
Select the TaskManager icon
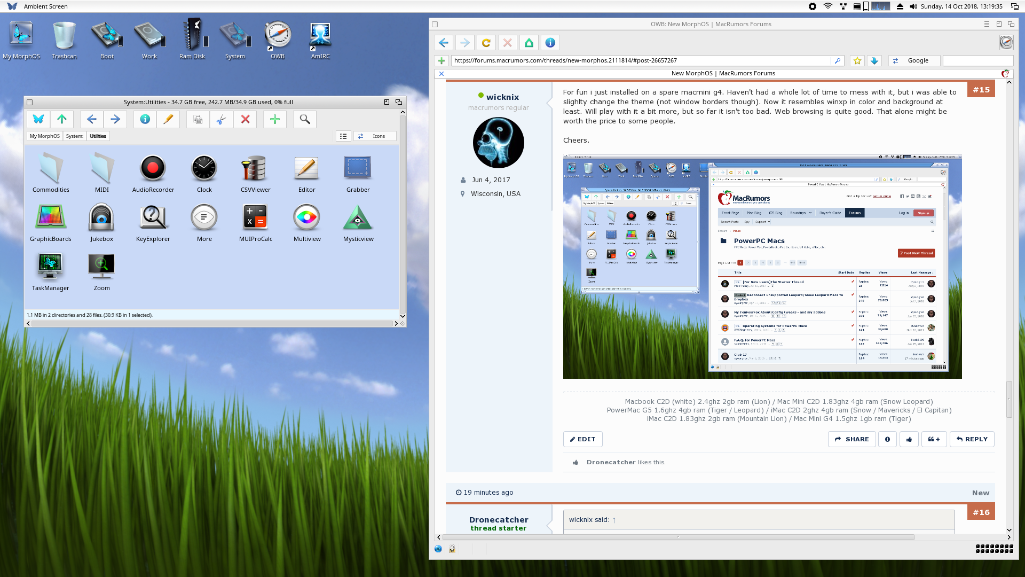point(51,271)
